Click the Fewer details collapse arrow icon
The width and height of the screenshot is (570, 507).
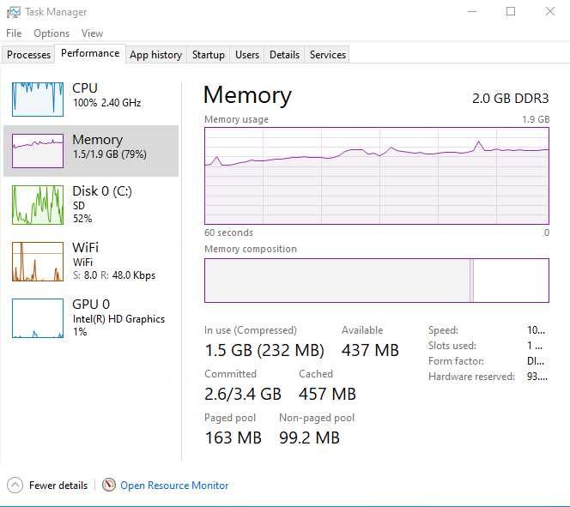[15, 486]
